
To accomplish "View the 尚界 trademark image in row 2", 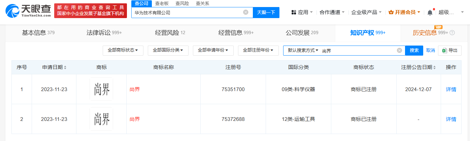I will point(101,119).
